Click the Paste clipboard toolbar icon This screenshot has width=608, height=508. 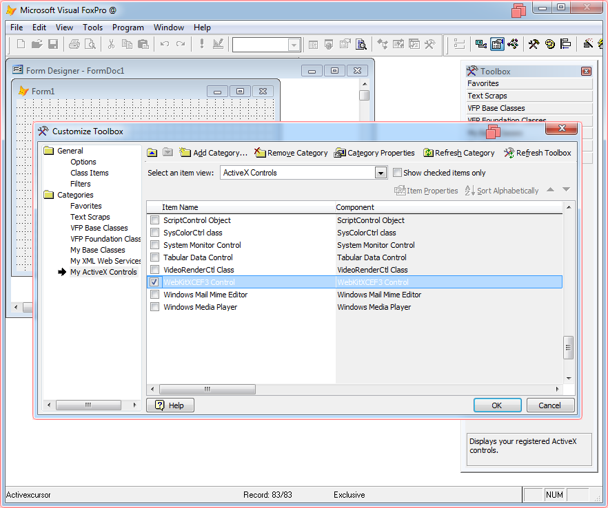click(143, 44)
